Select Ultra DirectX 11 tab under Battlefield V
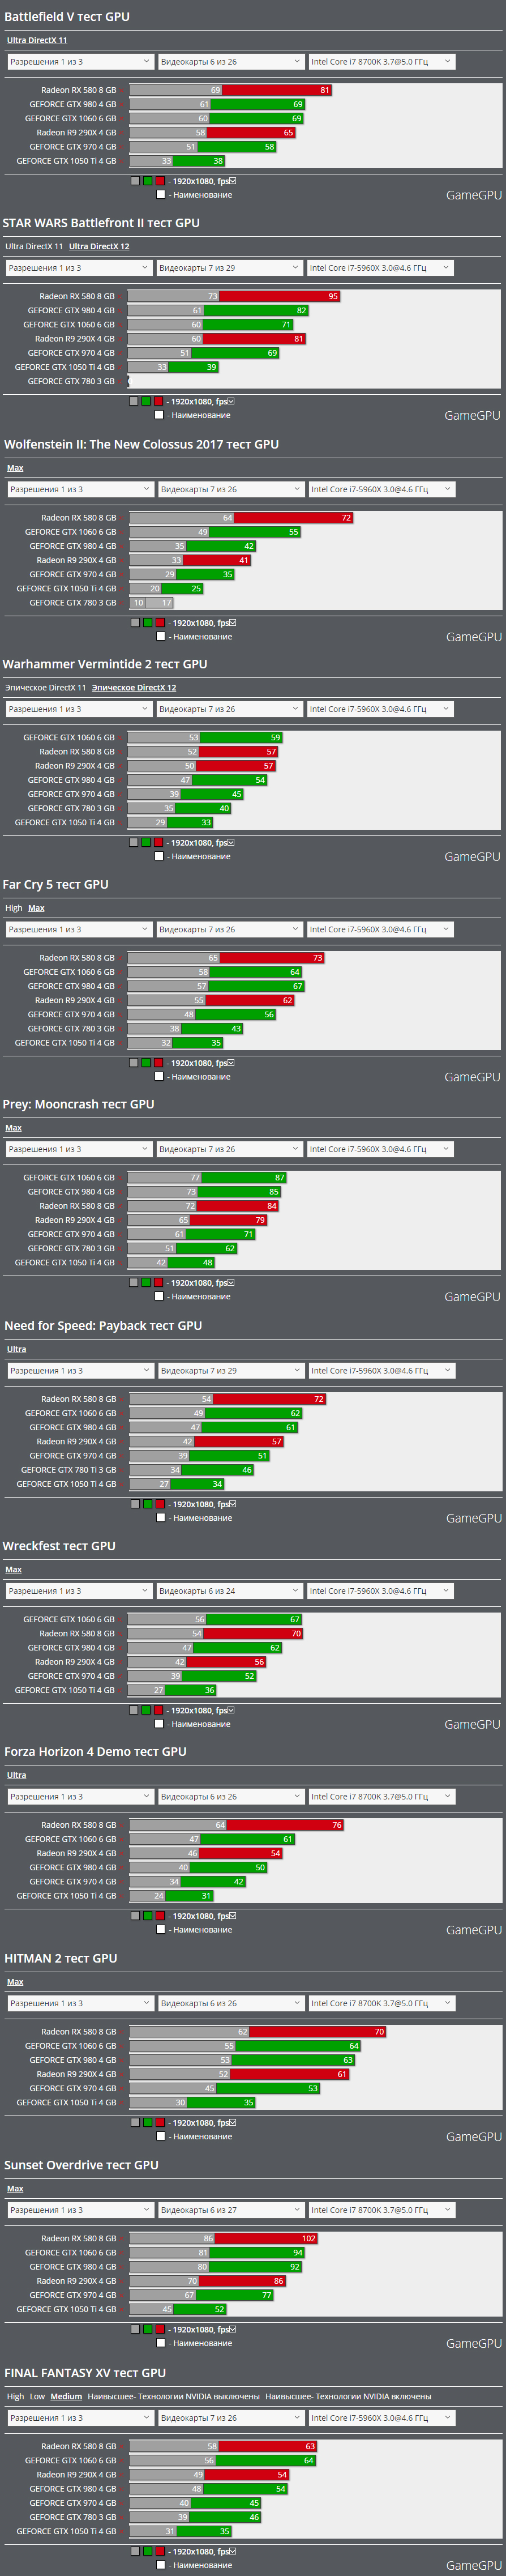 (x=37, y=40)
